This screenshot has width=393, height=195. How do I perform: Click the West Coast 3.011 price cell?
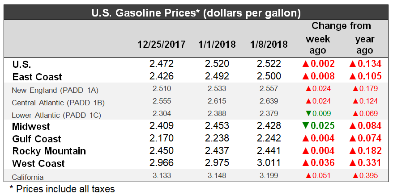[269, 163]
